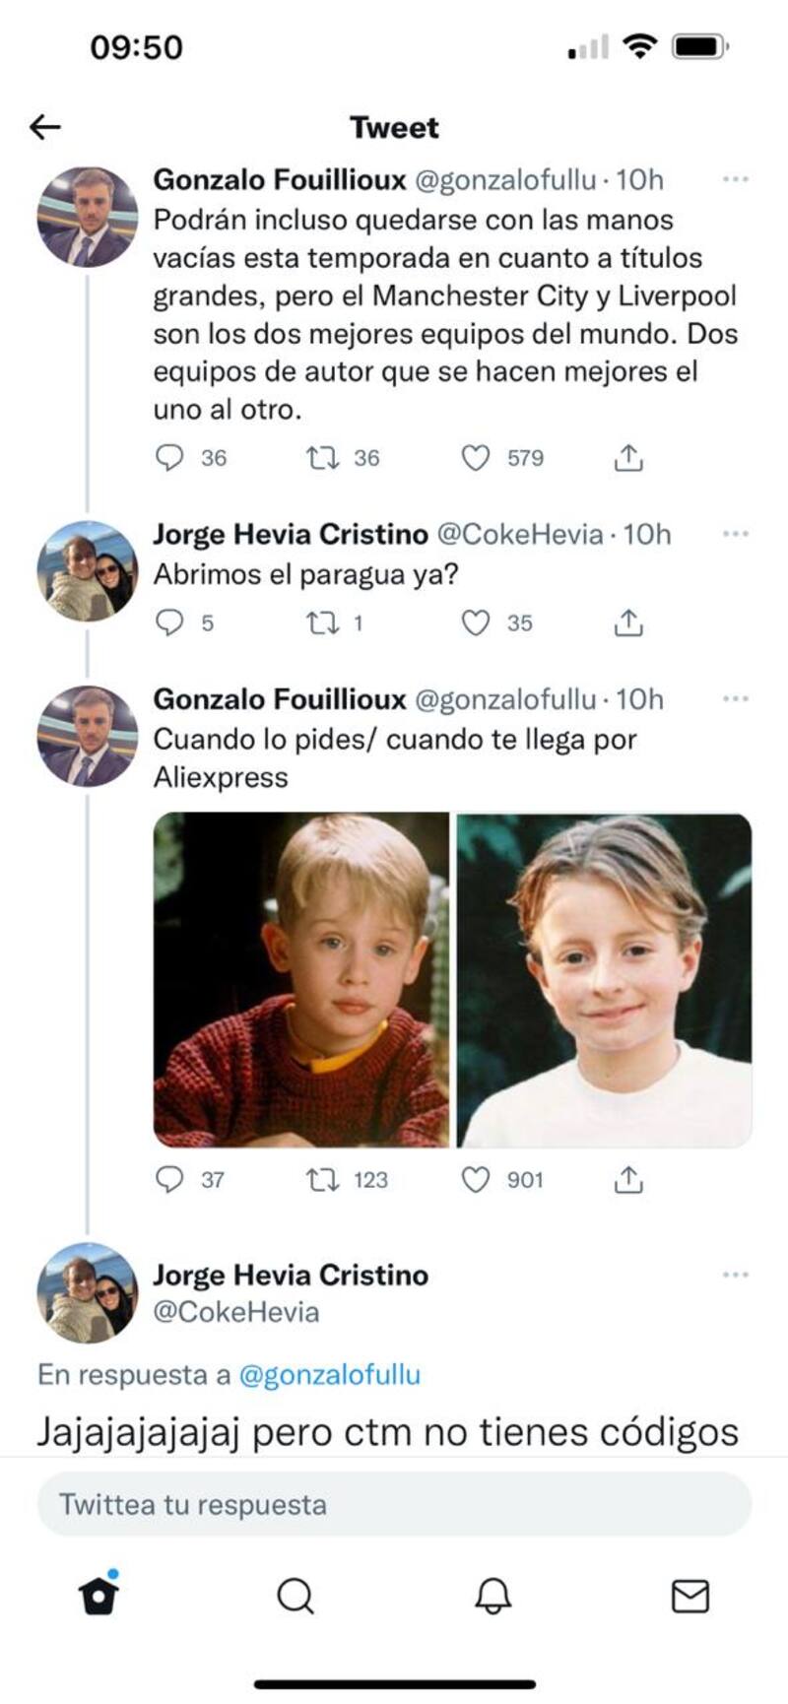The width and height of the screenshot is (788, 1704).
Task: Open Jorge Hevia Cristino's profile name
Action: tap(291, 1275)
